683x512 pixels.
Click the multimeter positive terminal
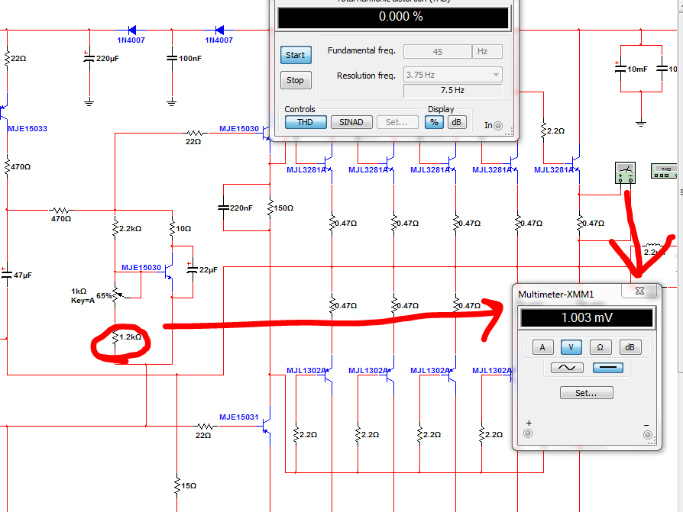pos(528,433)
